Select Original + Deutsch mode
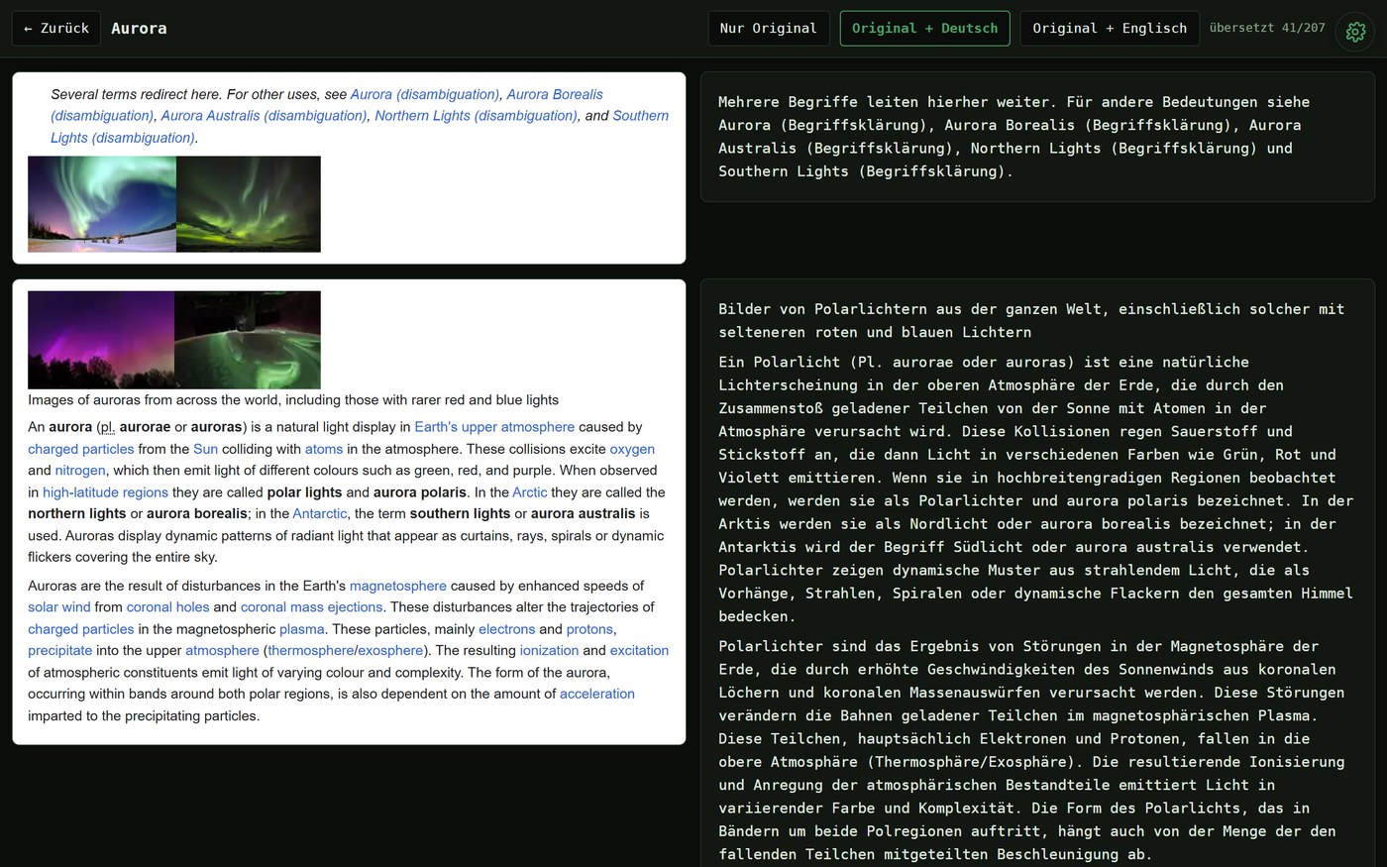The height and width of the screenshot is (867, 1387). click(924, 29)
